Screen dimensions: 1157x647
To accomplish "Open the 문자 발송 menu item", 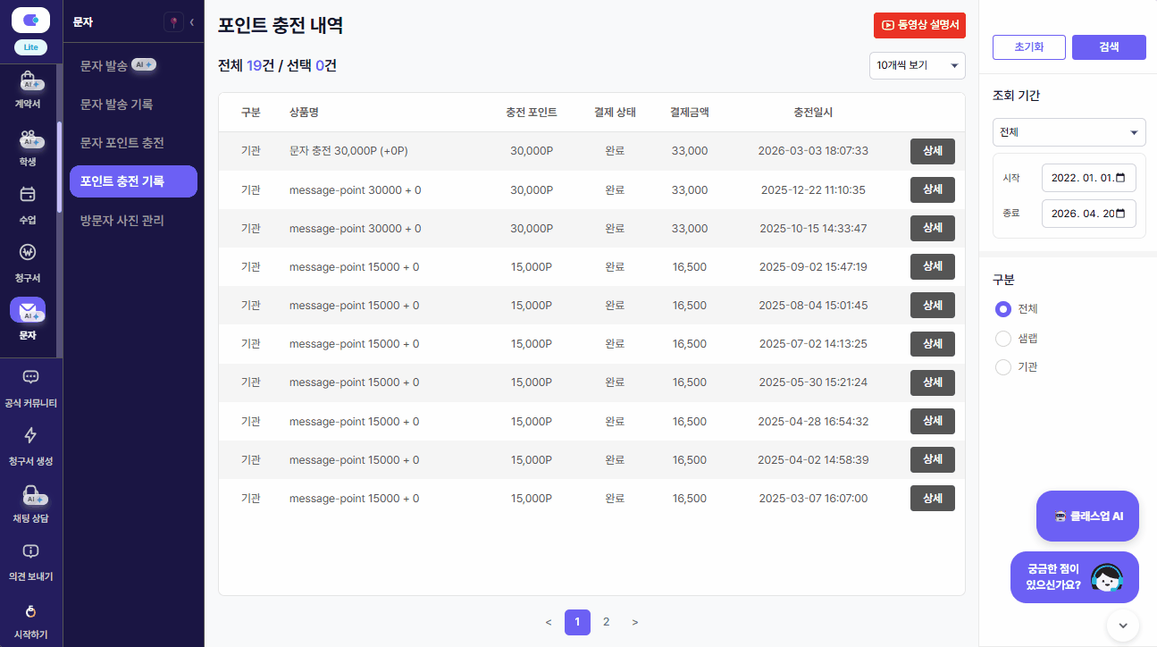I will tap(133, 65).
